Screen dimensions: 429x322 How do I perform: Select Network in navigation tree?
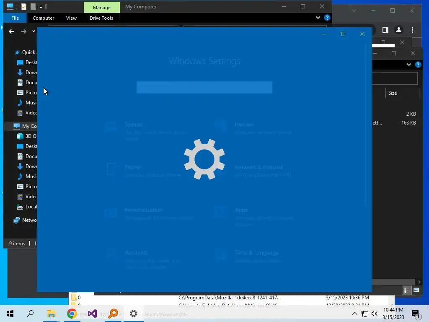coord(25,220)
